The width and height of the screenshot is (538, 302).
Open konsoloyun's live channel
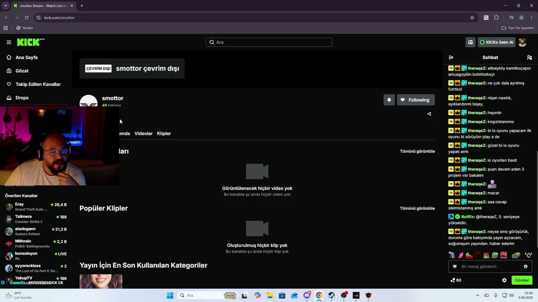click(36, 256)
